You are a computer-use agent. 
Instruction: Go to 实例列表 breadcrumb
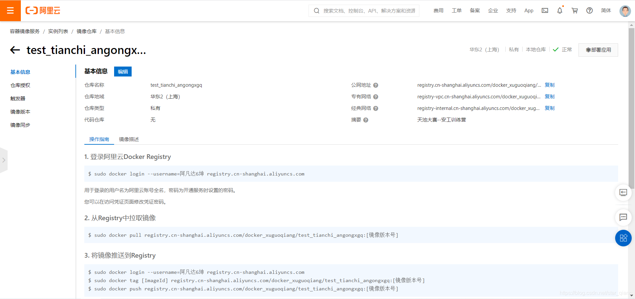[58, 31]
